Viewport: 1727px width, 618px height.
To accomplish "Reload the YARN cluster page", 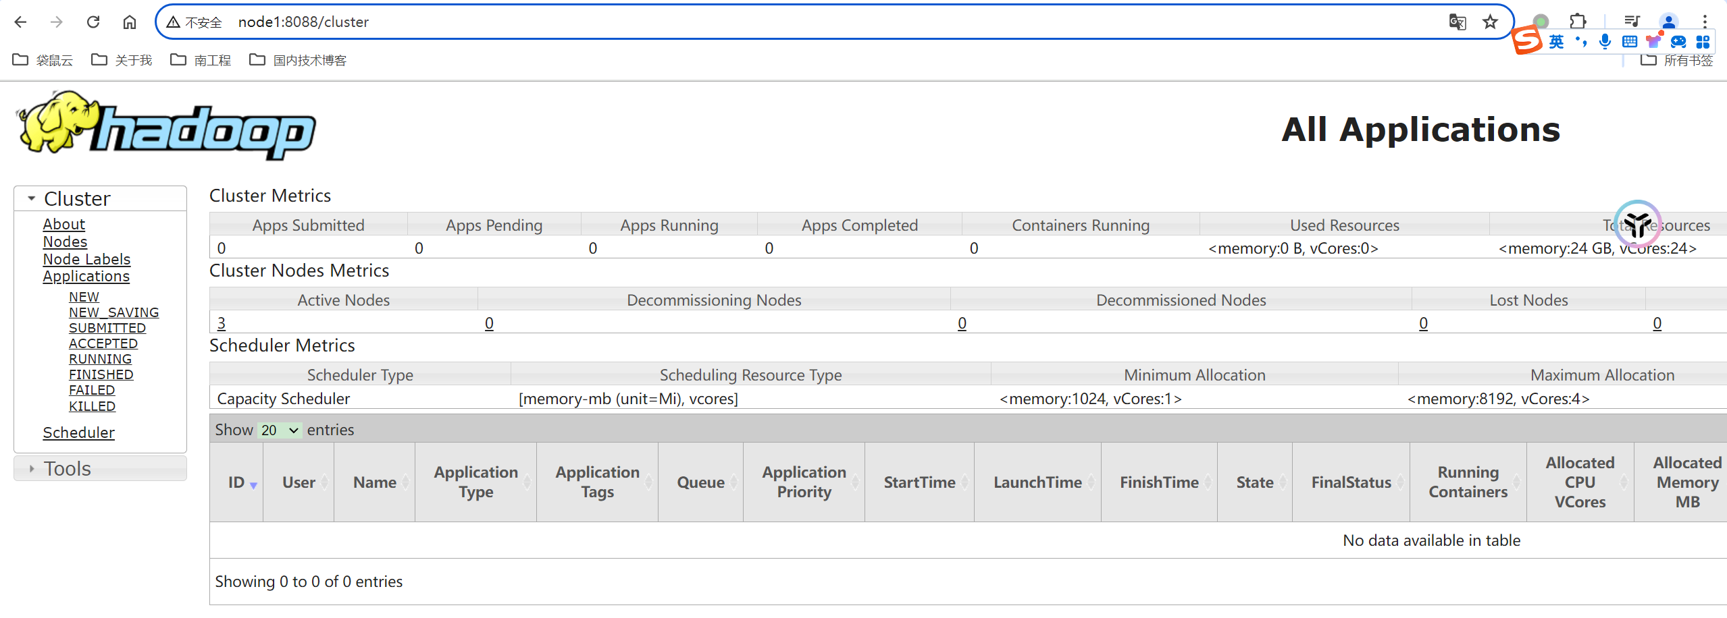I will [93, 22].
